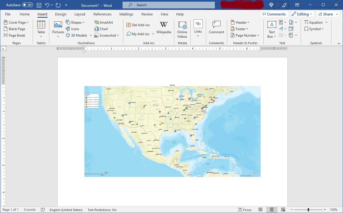Screen dimensions: 343x213
Task: Expand the Undo history dropdown arrow
Action: 52,5
